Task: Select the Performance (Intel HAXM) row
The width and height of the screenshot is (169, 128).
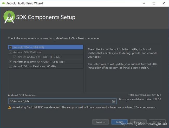Action: click(x=46, y=62)
